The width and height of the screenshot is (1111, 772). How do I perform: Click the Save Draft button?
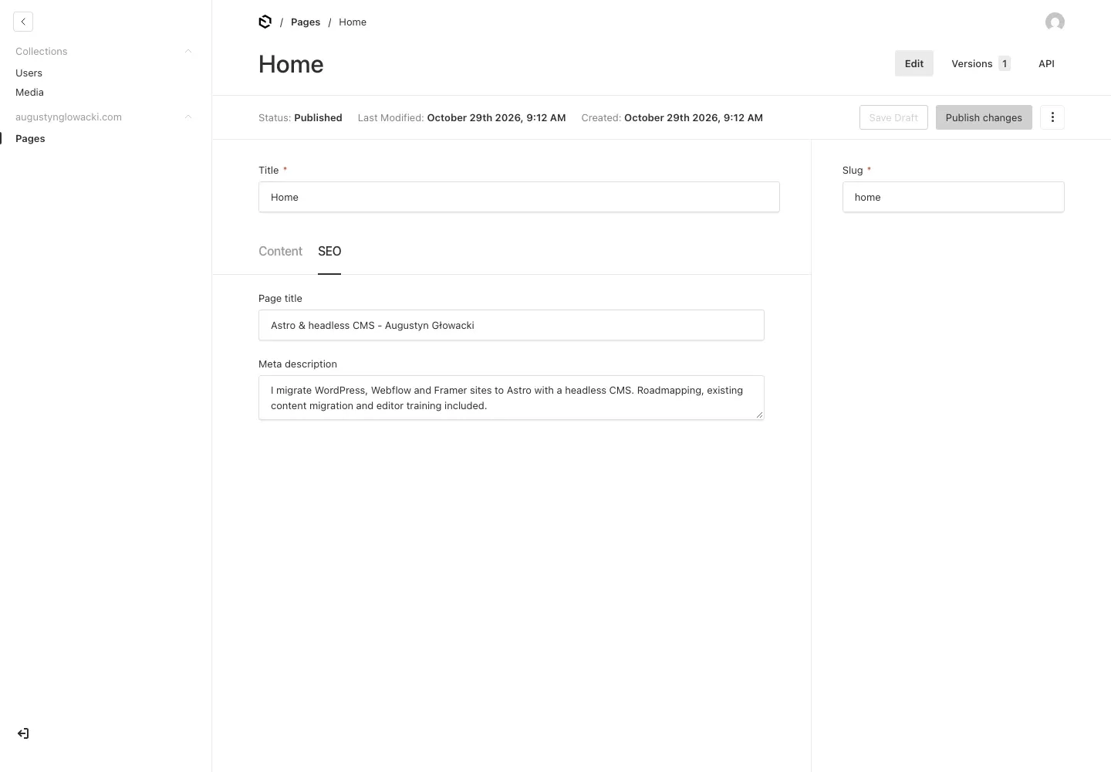(893, 117)
